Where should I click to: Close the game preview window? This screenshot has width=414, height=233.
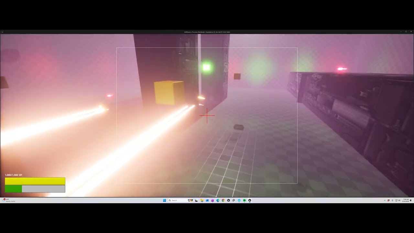tap(411, 32)
